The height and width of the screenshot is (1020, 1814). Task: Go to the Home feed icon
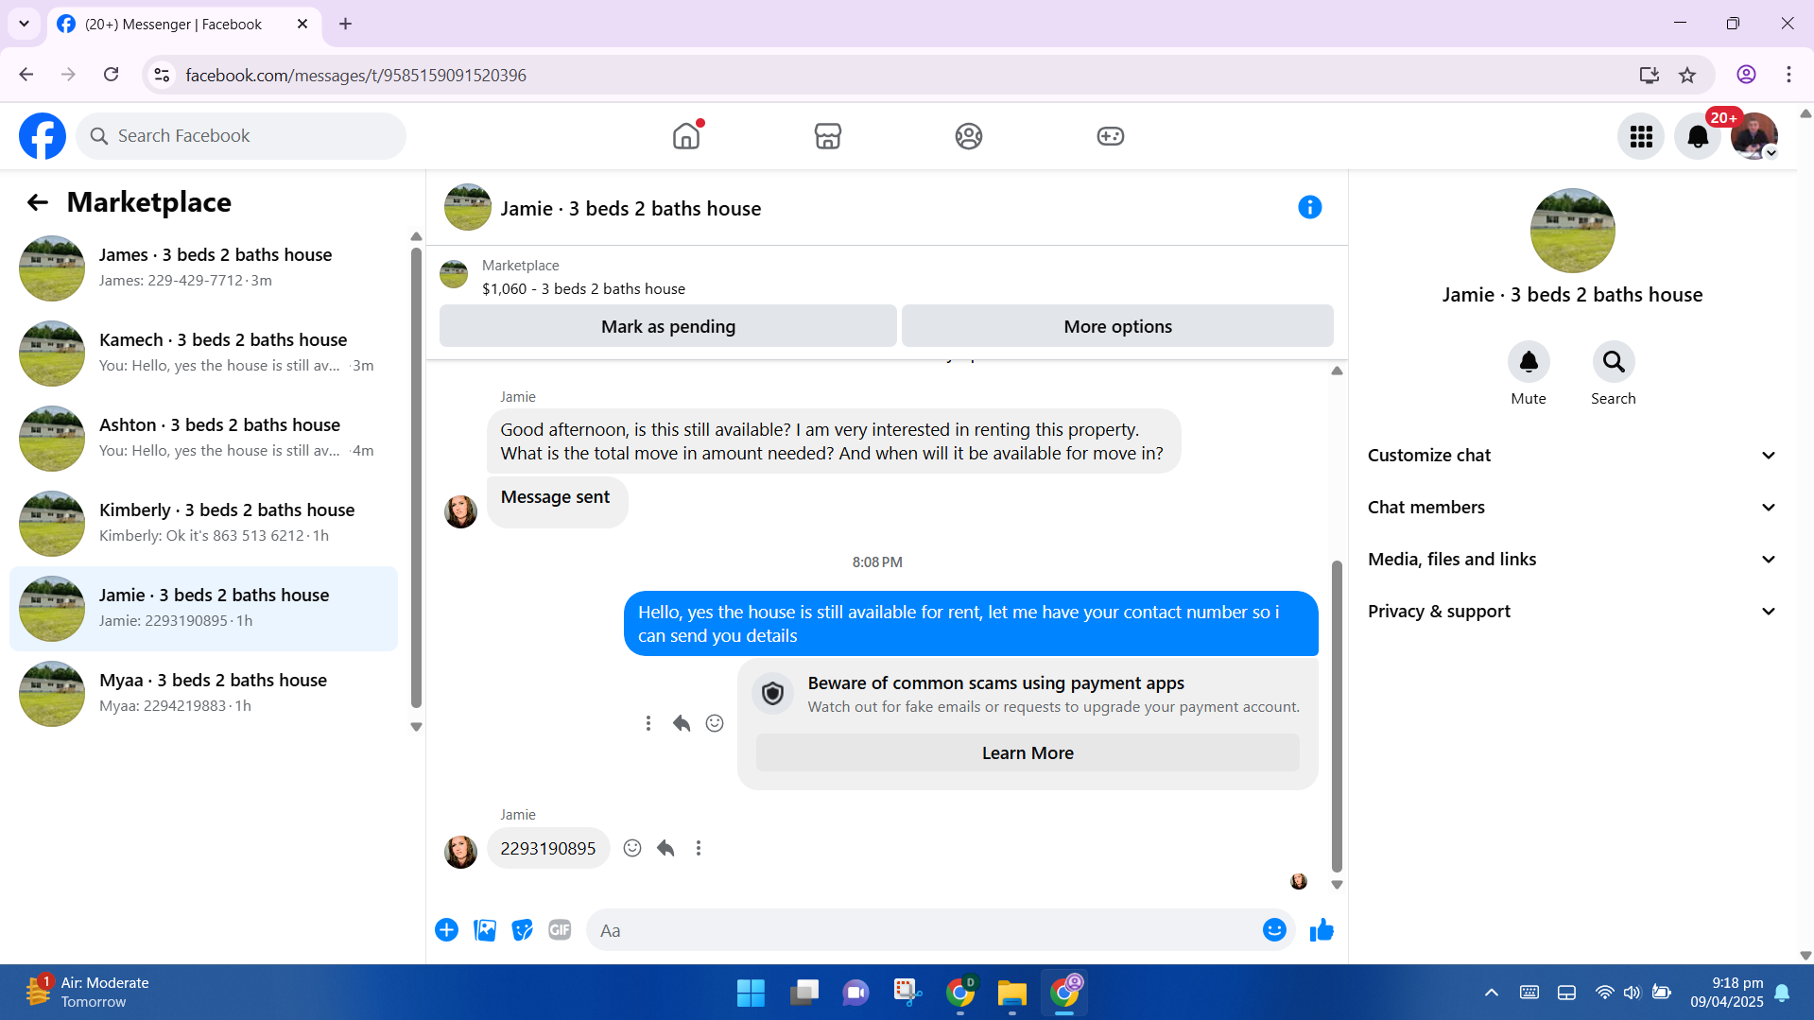[686, 136]
